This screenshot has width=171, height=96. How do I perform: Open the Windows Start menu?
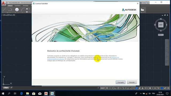3,94
